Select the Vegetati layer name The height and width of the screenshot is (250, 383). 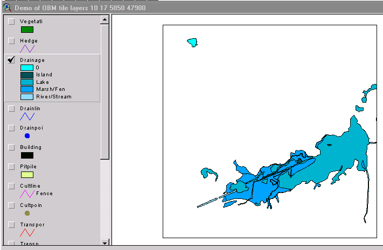[x=31, y=22]
